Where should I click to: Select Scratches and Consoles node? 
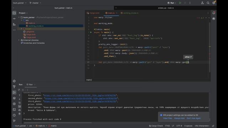pos(34,43)
